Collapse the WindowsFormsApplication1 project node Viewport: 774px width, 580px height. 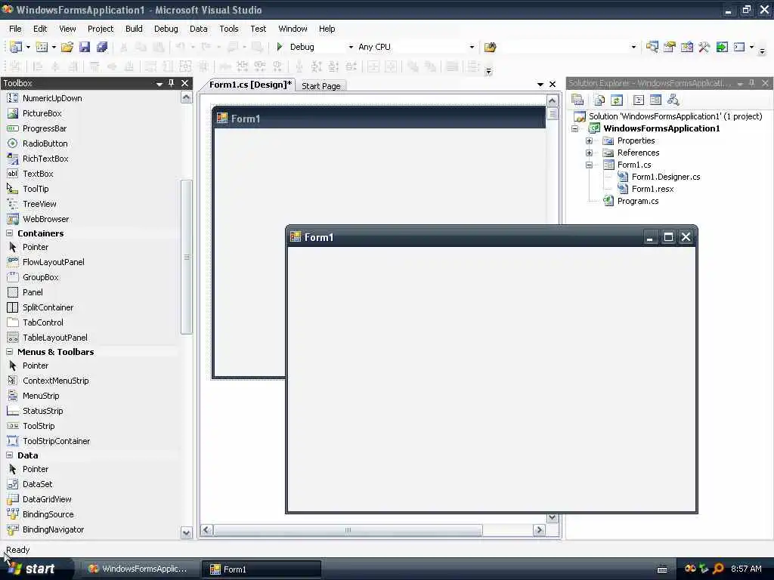pyautogui.click(x=575, y=128)
